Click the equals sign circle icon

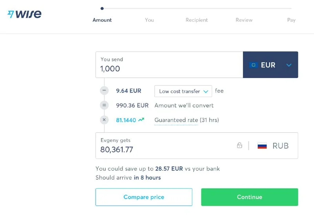(x=104, y=105)
